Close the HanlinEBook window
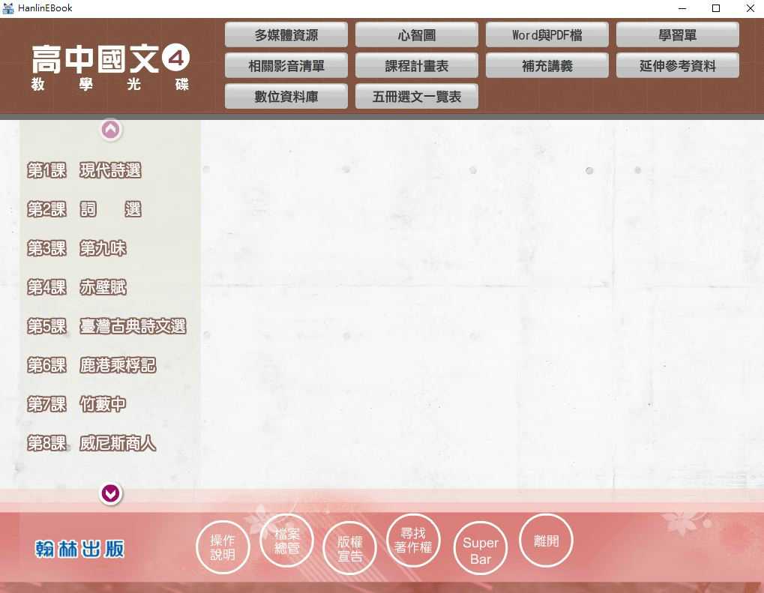 tap(751, 8)
